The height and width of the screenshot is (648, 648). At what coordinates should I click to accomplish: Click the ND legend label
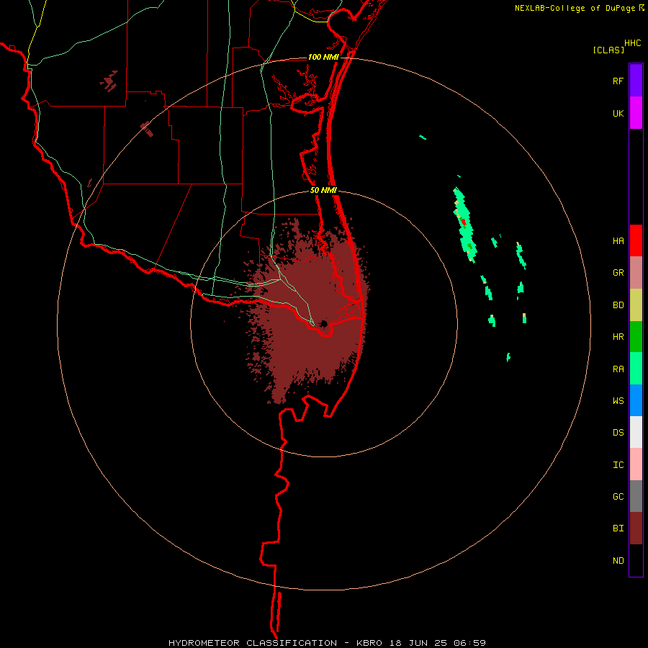(618, 560)
